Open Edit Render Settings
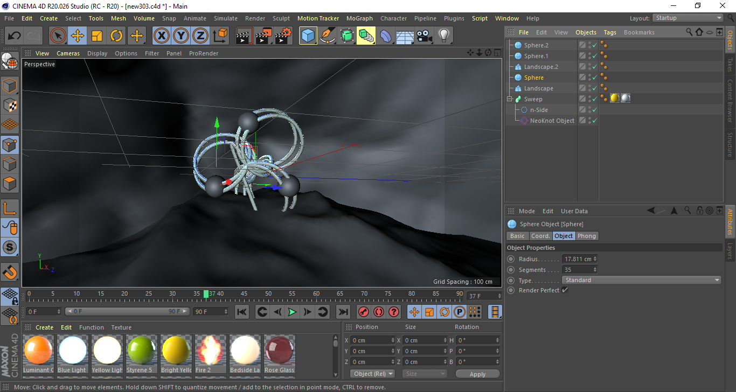This screenshot has width=736, height=392. pyautogui.click(x=283, y=36)
